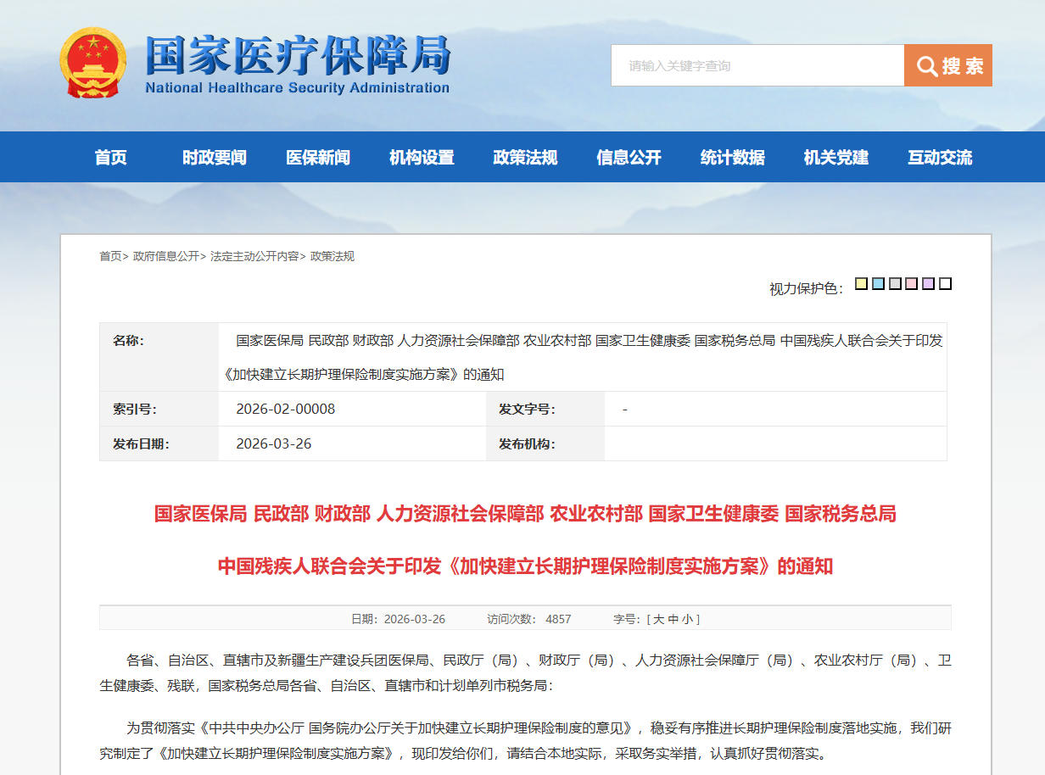Pick the gray eye-protection color swatch
1045x775 pixels.
tap(895, 284)
